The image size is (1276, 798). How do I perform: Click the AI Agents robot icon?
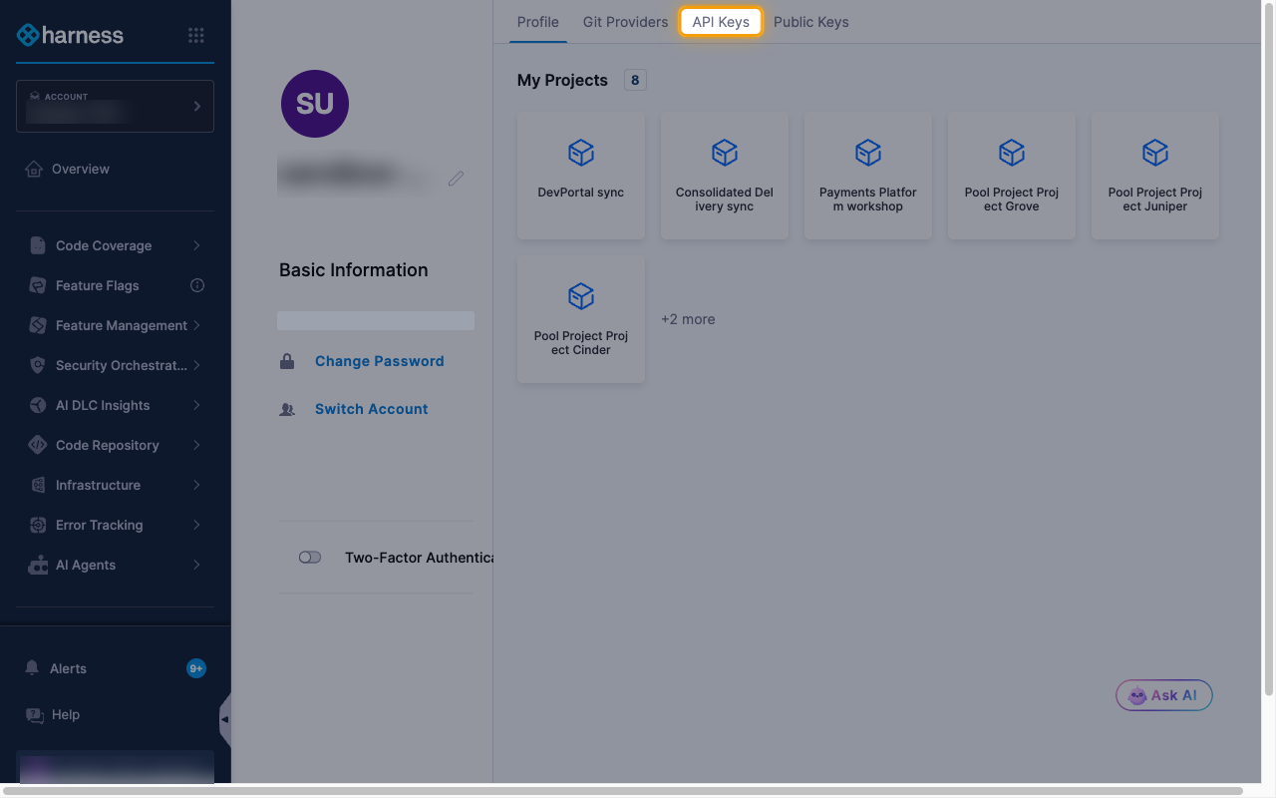tap(38, 565)
